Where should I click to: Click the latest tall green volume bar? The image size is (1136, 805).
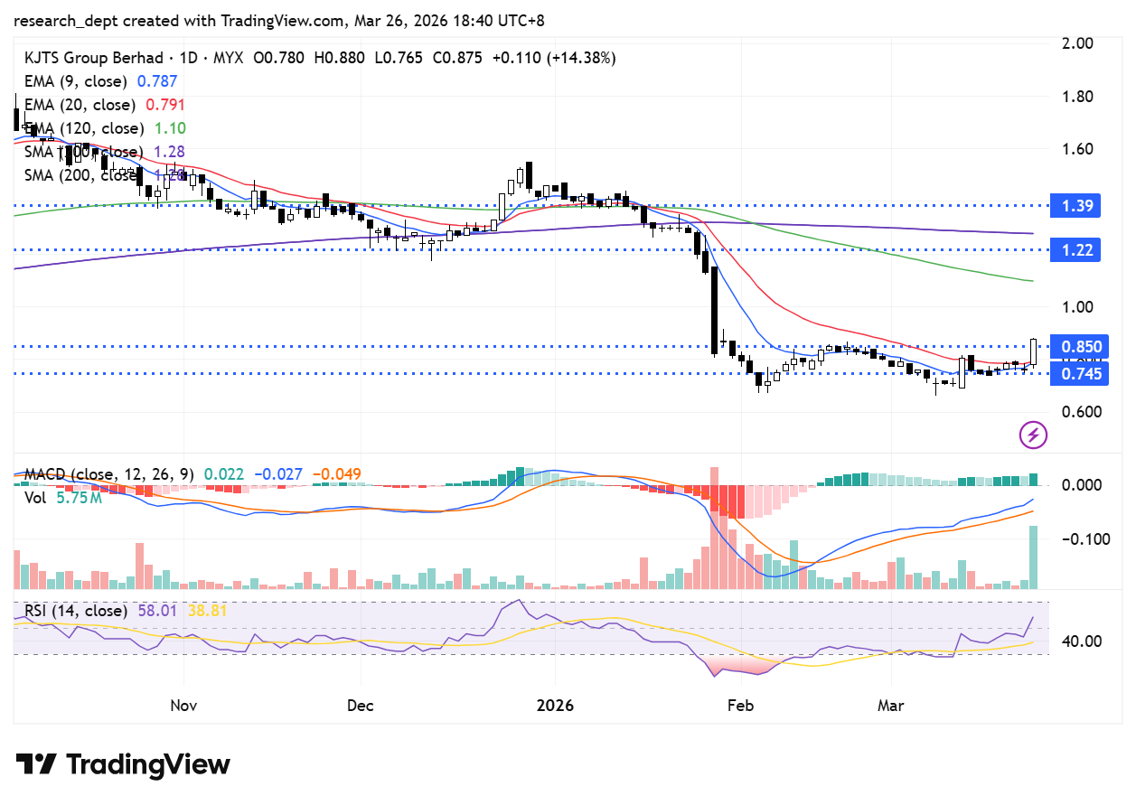click(x=1033, y=557)
